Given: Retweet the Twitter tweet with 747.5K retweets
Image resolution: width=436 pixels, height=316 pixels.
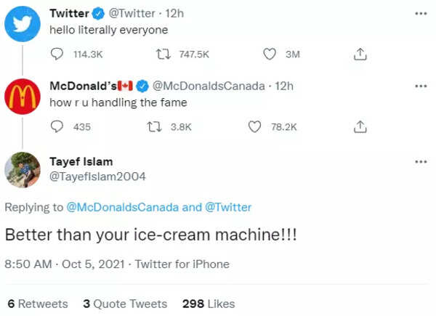Looking at the screenshot, I should tap(163, 54).
